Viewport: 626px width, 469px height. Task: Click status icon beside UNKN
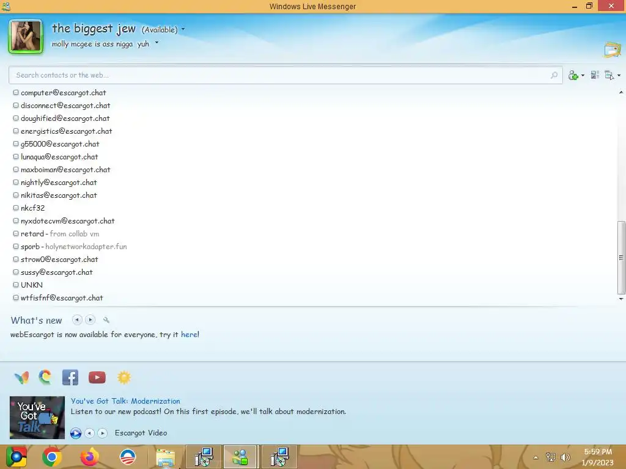pos(16,285)
